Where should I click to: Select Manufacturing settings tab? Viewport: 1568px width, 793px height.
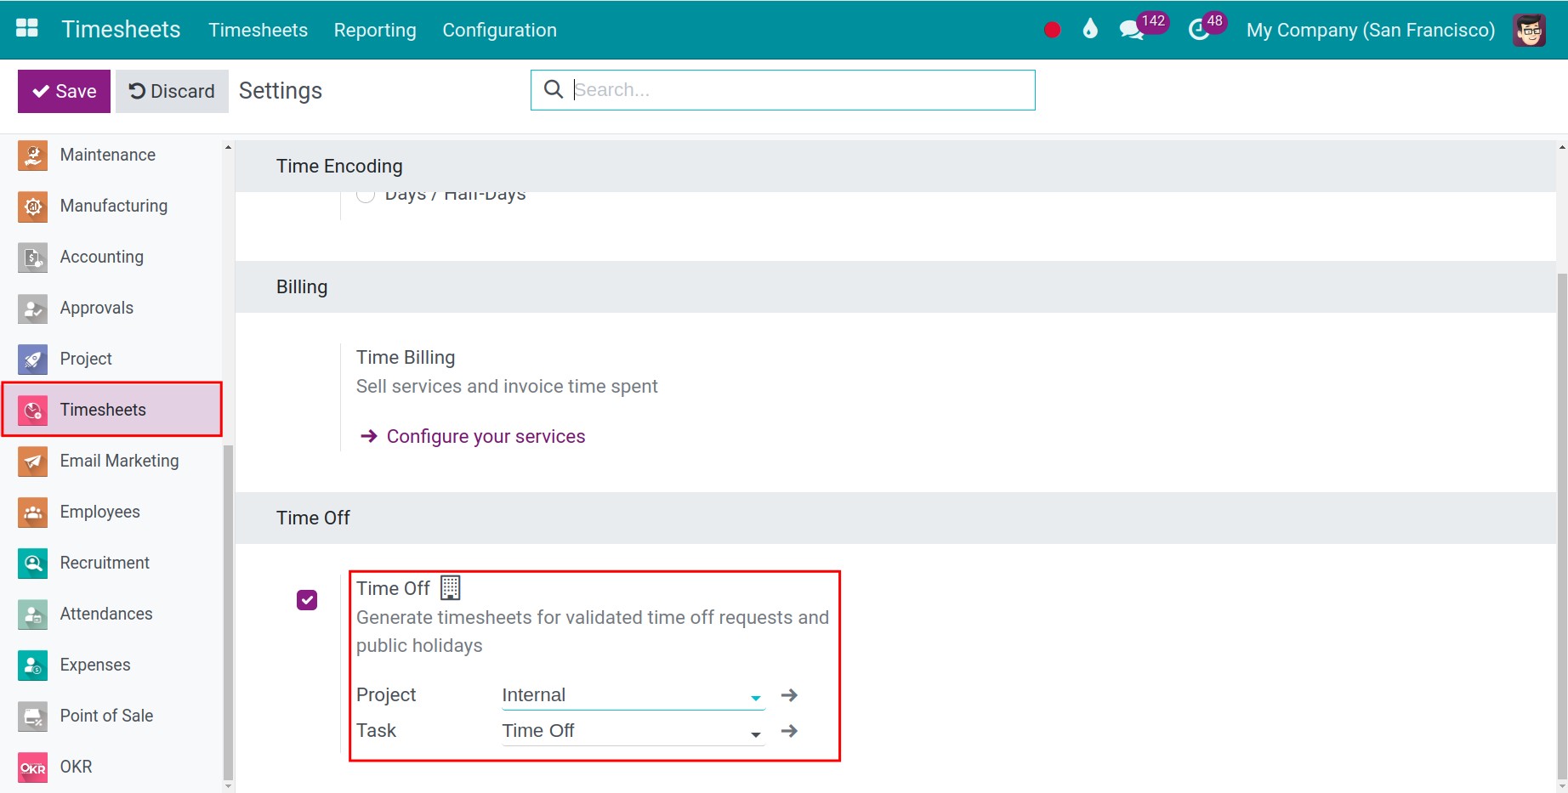[x=111, y=207]
